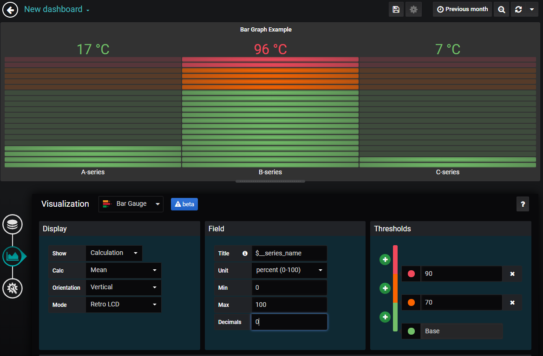This screenshot has height=356, width=543.
Task: Pick the green Base threshold color
Action: point(411,331)
